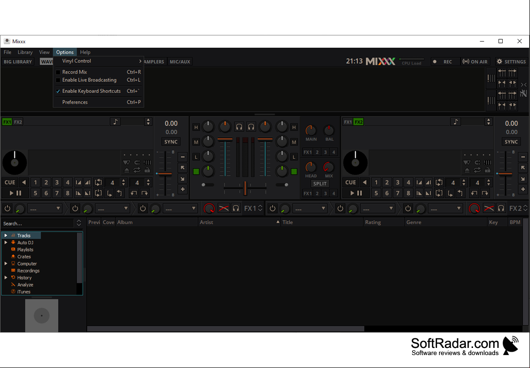Open the File menu
530x368 pixels.
click(8, 52)
